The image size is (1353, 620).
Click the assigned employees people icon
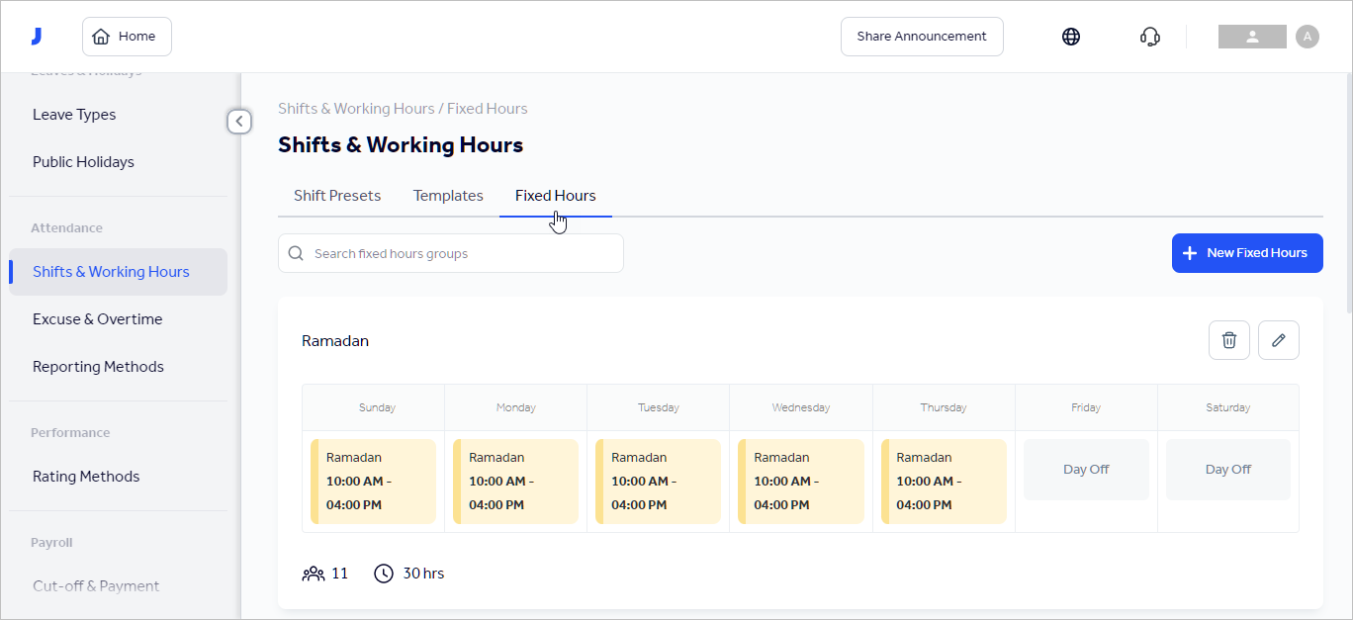click(x=313, y=573)
